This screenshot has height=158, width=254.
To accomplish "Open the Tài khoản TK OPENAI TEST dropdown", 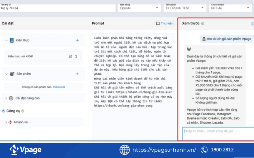I will tap(185, 8).
